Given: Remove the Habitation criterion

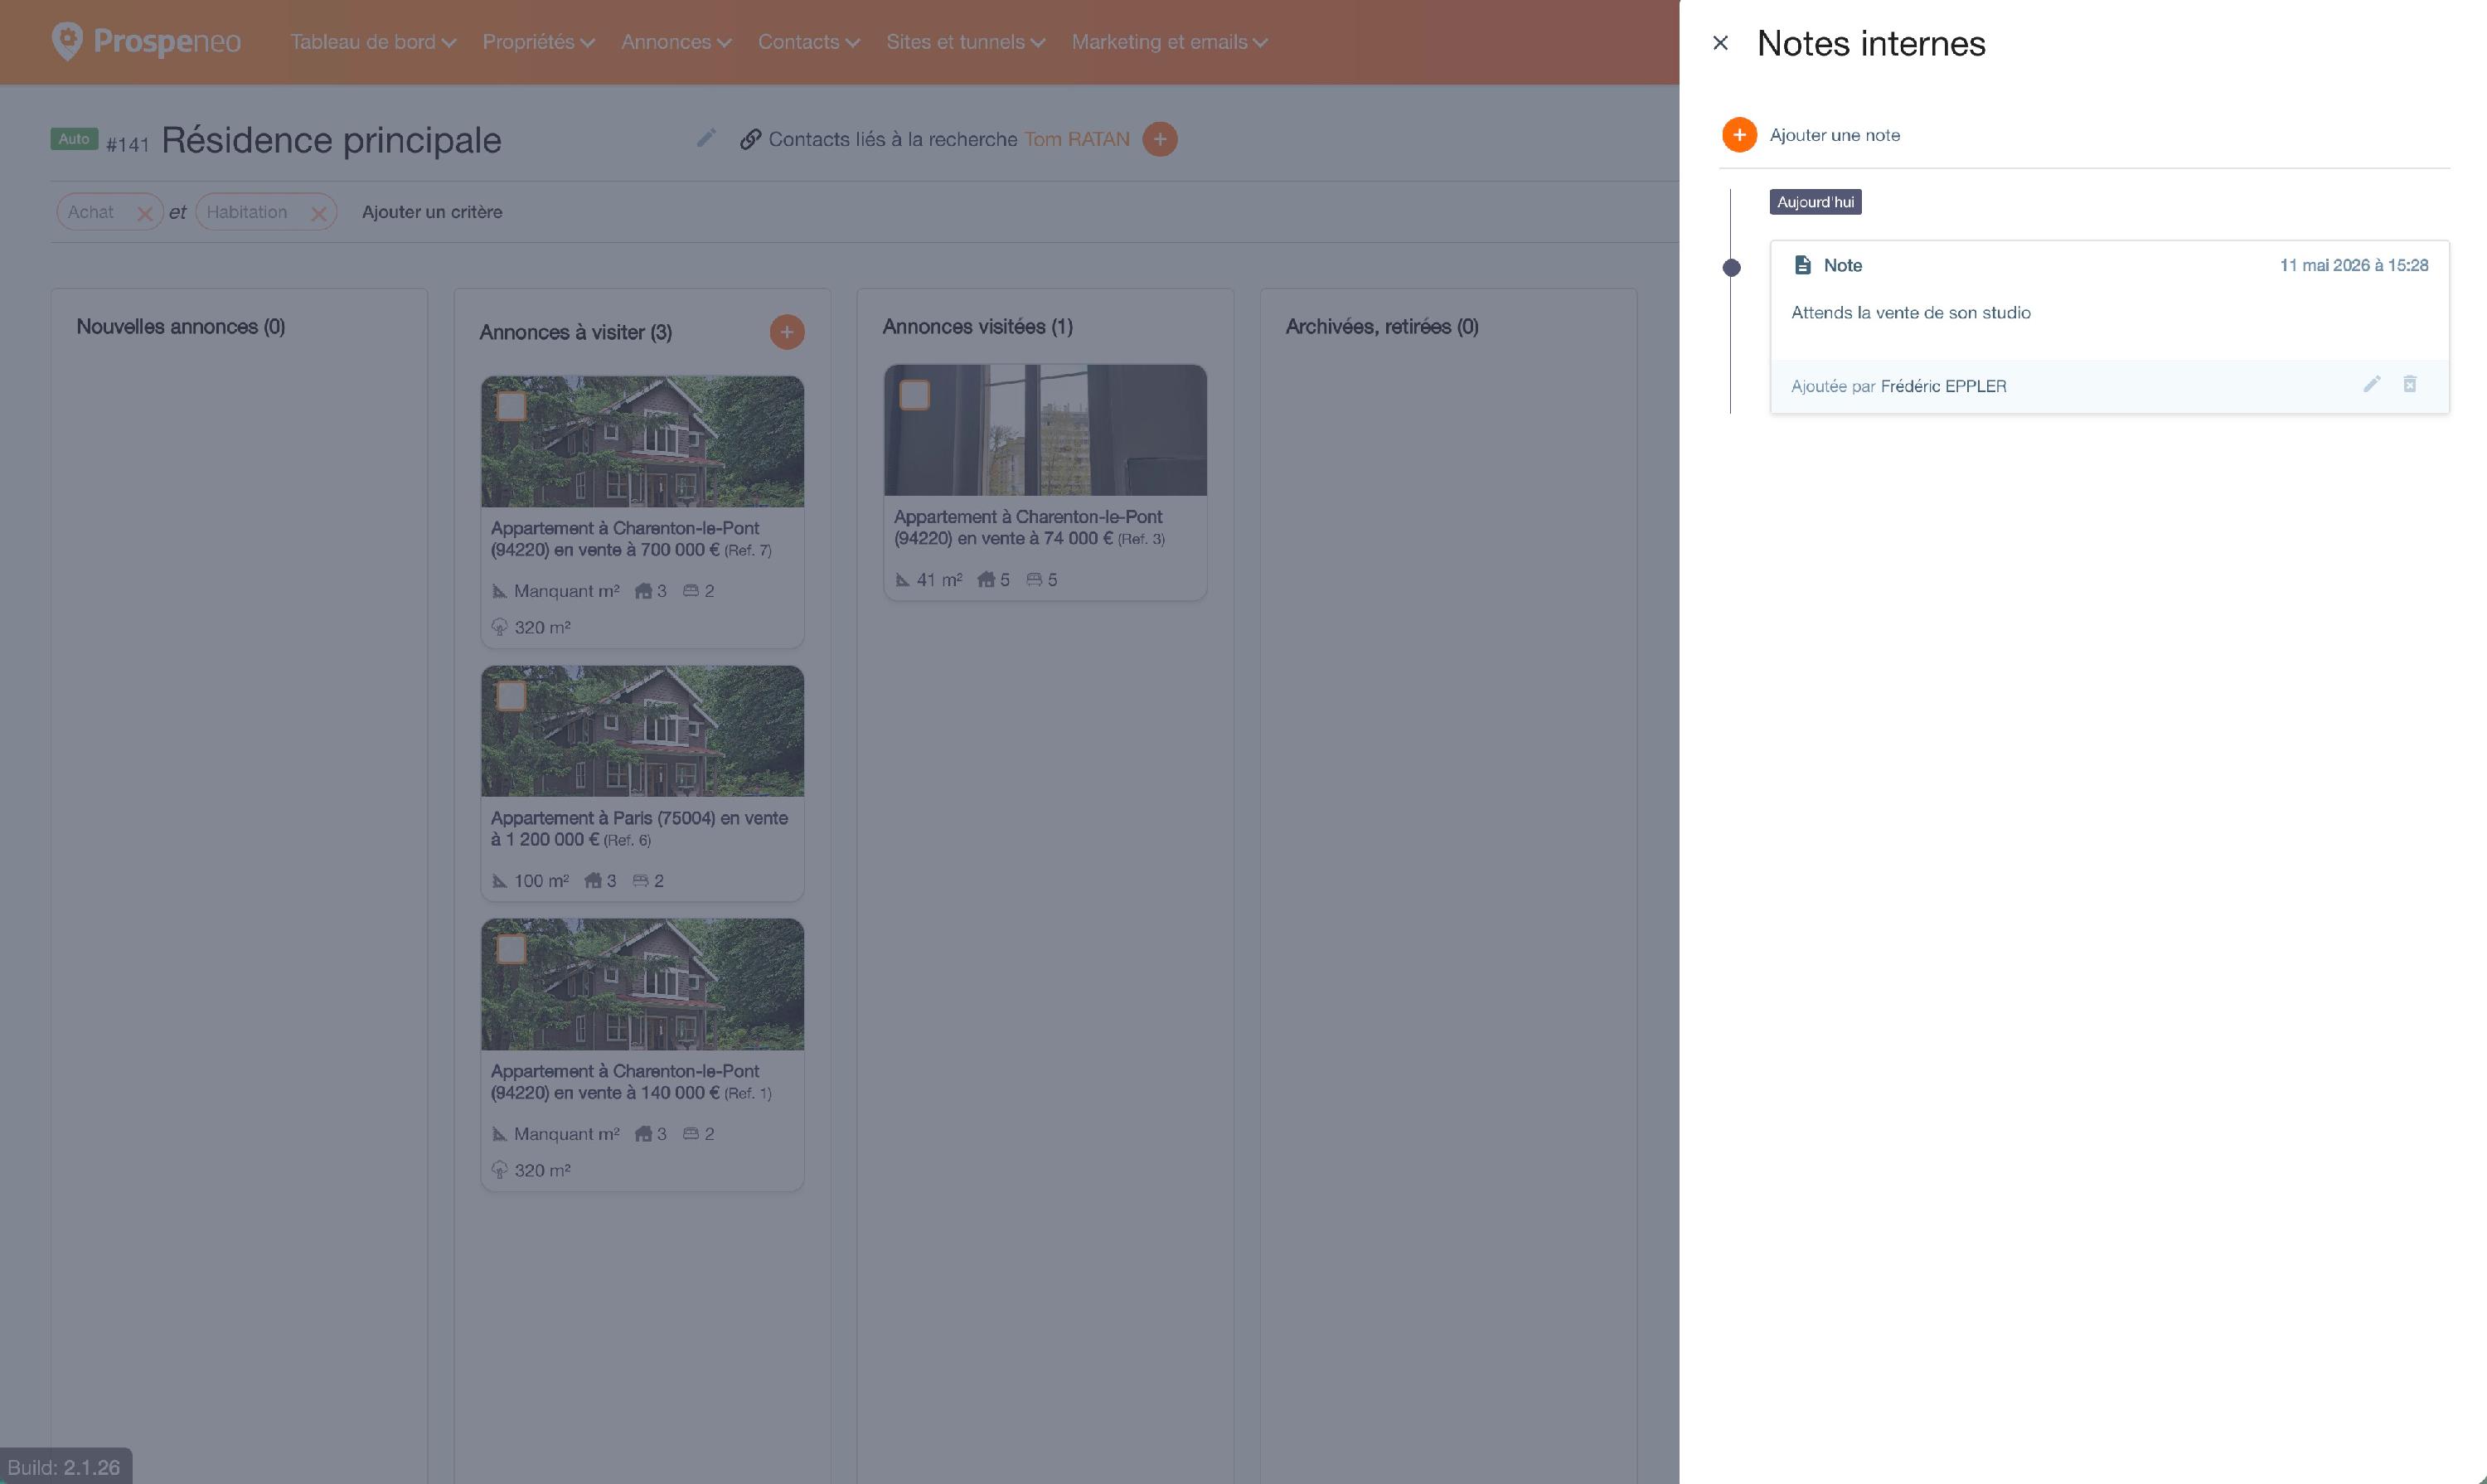Looking at the screenshot, I should tap(319, 213).
